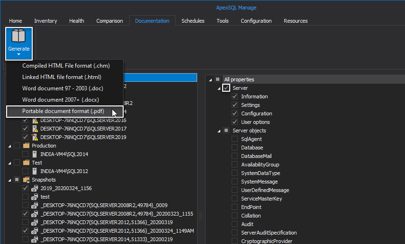Uncheck the Server properties checkbox
Screen dimensions: 405x244
[226, 88]
